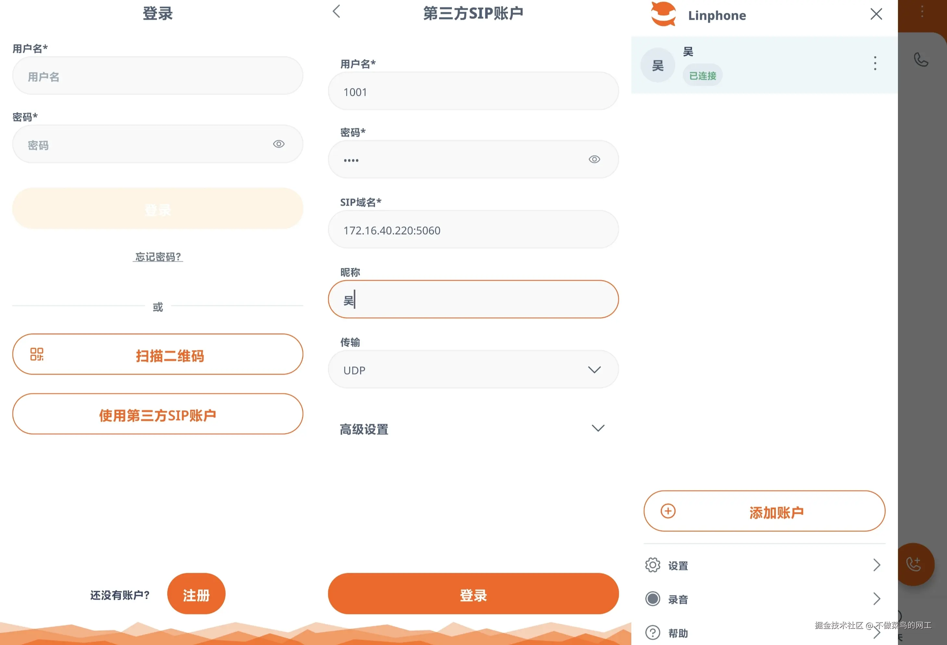Click the 忘记密码? link
The width and height of the screenshot is (947, 645).
click(158, 257)
